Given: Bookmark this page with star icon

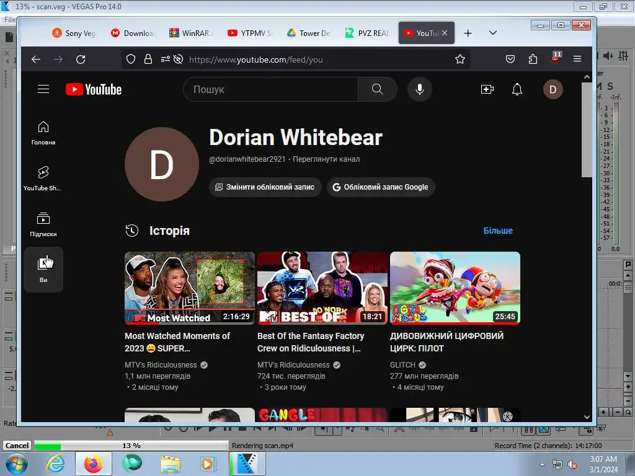Looking at the screenshot, I should pos(460,59).
